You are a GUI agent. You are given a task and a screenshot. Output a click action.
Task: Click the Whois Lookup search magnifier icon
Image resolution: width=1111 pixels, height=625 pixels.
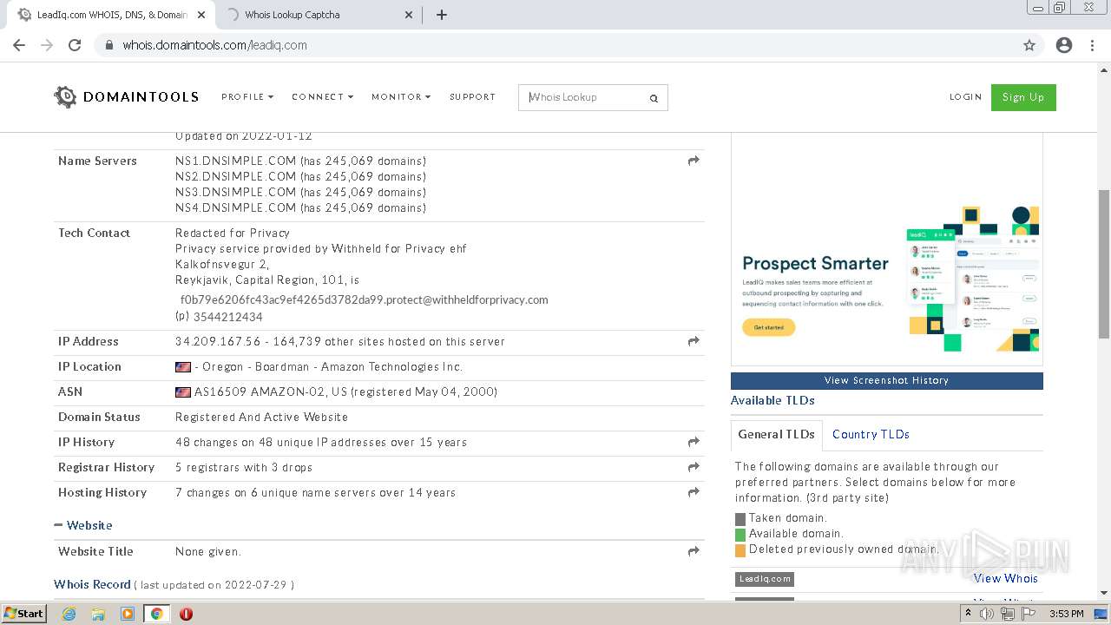654,98
